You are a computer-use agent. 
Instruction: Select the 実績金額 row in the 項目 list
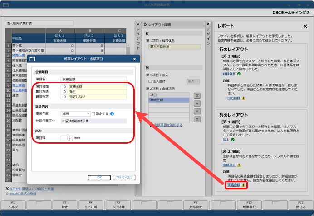(x=169, y=100)
